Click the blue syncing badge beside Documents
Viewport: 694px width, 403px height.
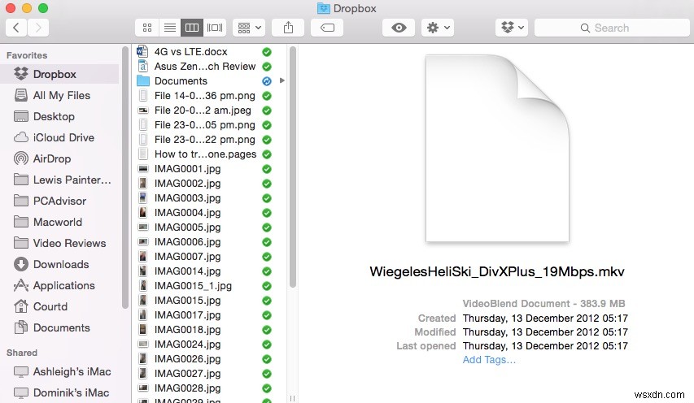click(x=266, y=81)
